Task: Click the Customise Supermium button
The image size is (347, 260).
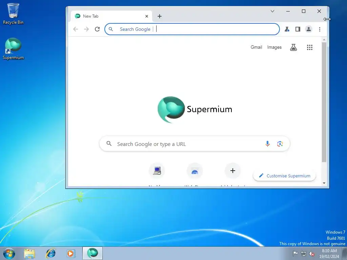Action: pos(284,176)
